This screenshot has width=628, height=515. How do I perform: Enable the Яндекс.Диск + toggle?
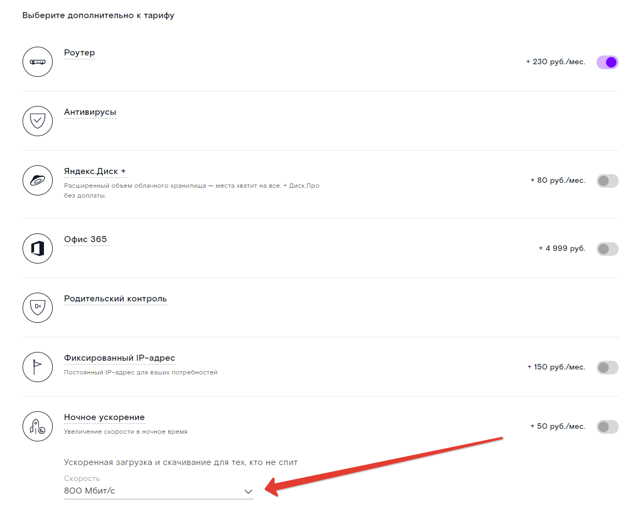click(x=607, y=181)
